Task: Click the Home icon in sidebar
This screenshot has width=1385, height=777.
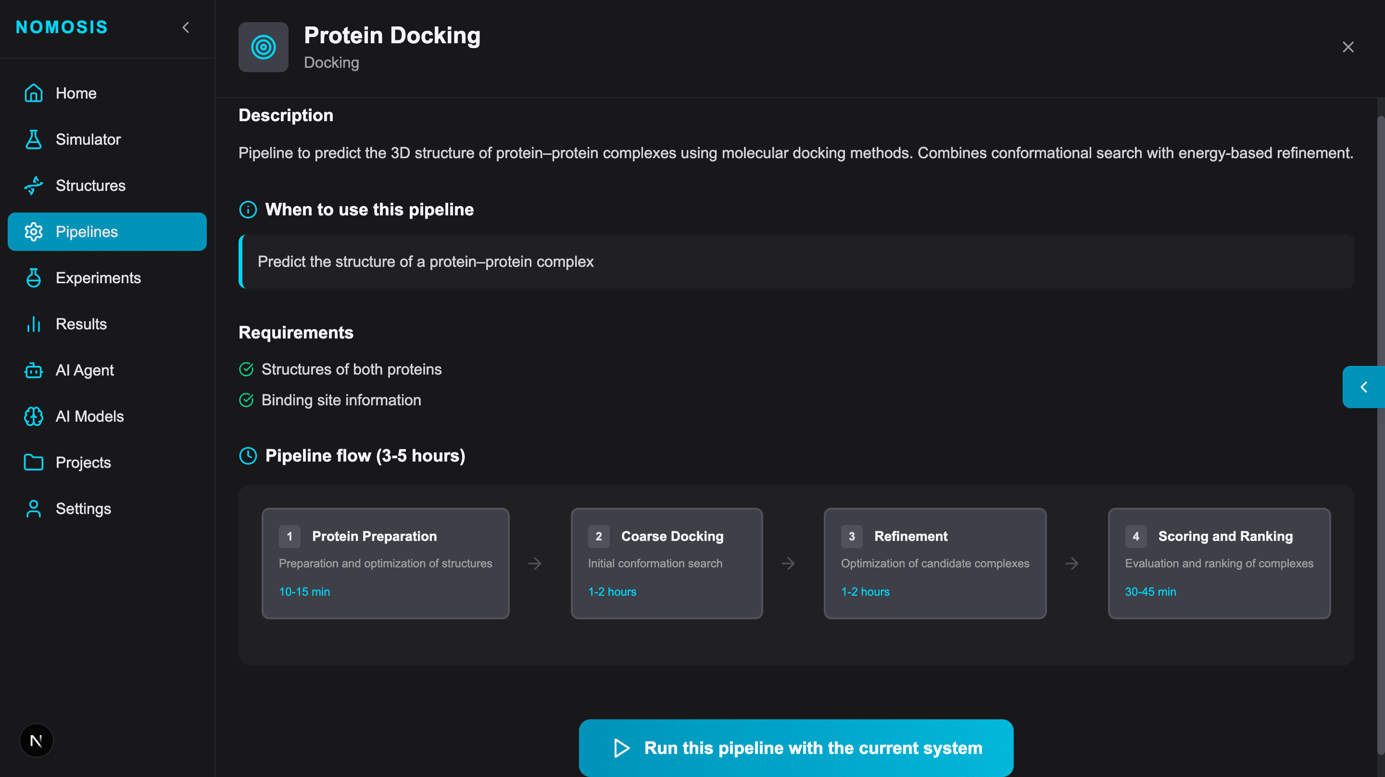Action: coord(33,93)
